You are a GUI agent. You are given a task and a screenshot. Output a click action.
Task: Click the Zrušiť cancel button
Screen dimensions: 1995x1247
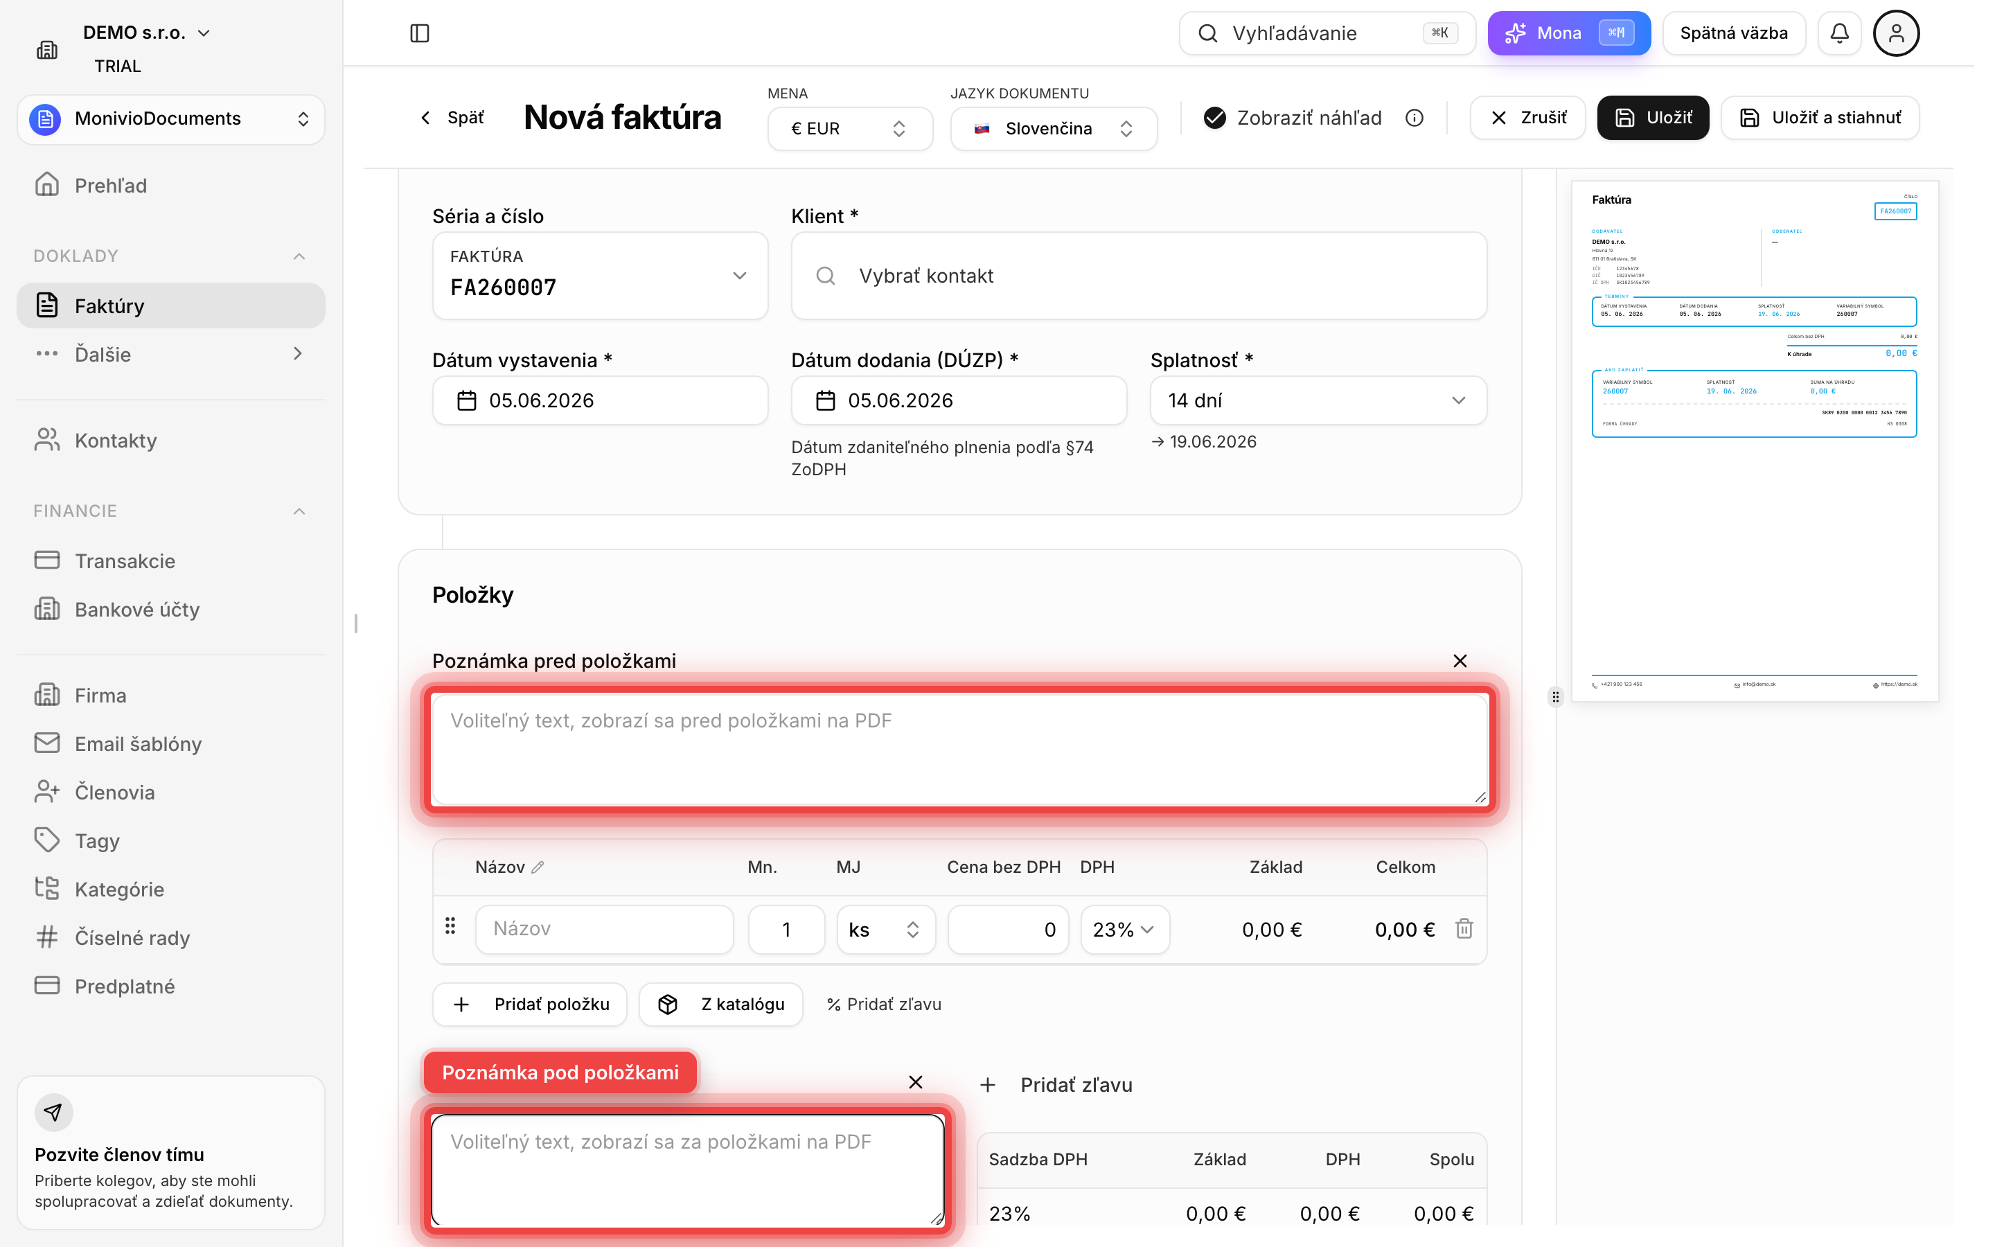(1527, 118)
